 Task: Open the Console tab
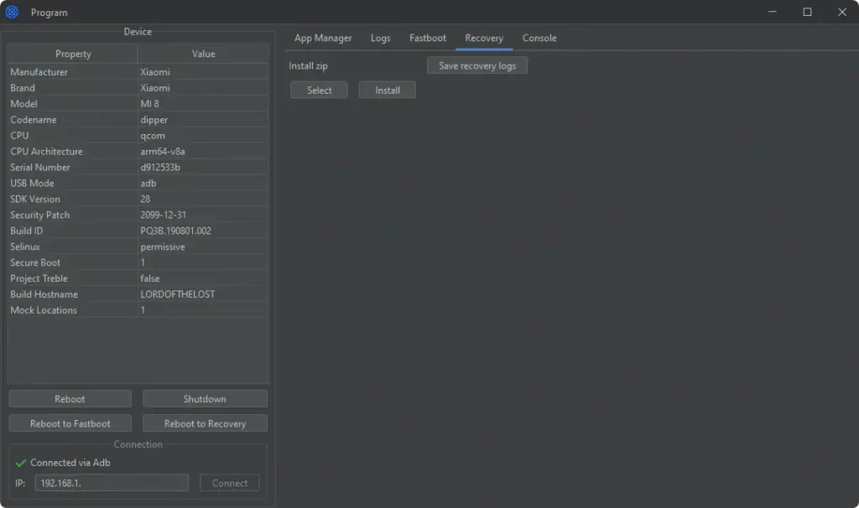pyautogui.click(x=539, y=39)
